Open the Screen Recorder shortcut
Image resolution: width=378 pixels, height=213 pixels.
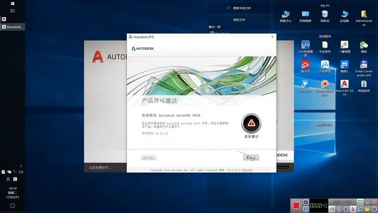pyautogui.click(x=325, y=88)
